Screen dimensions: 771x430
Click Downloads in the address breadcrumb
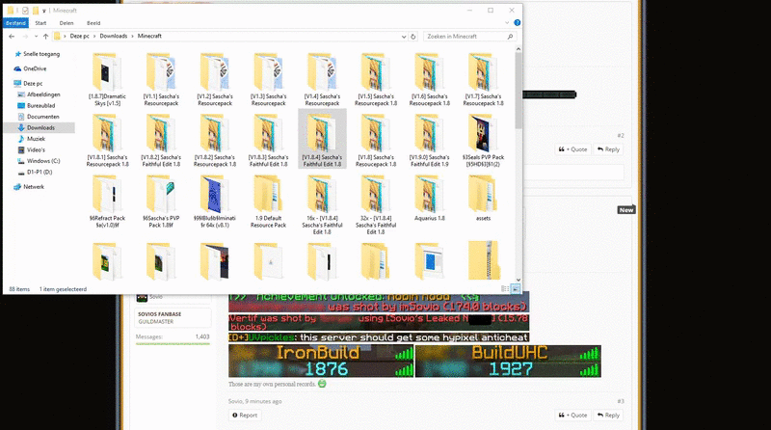(113, 36)
